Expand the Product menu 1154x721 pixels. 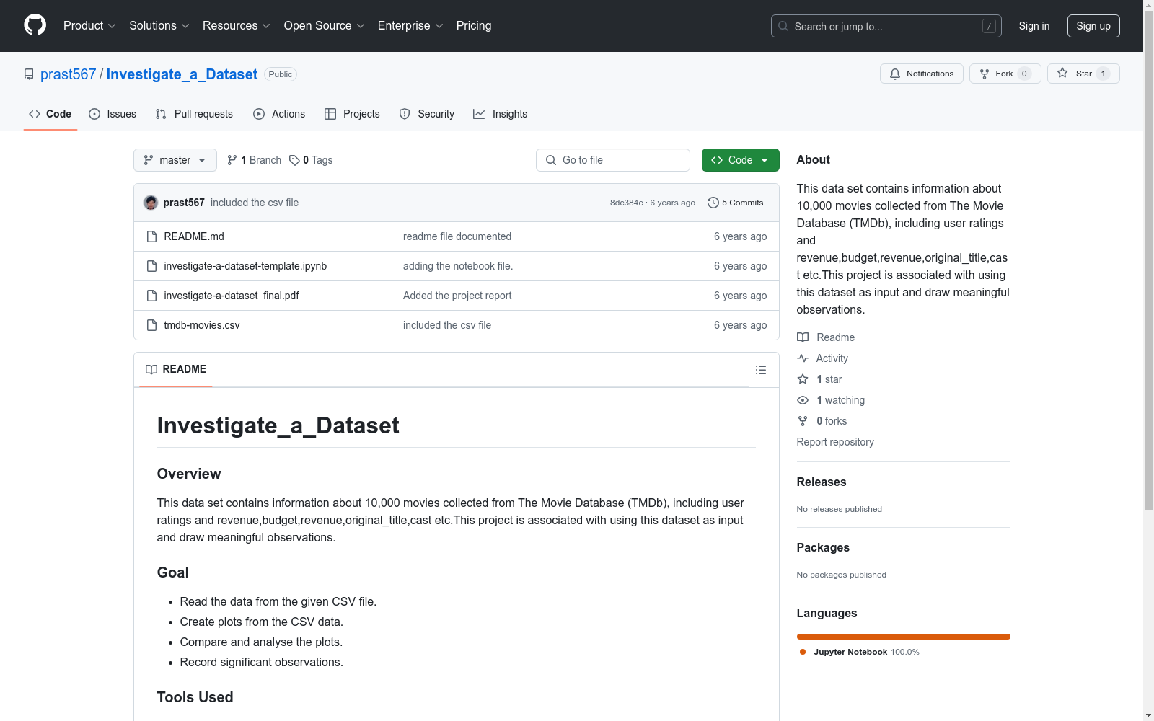point(89,26)
